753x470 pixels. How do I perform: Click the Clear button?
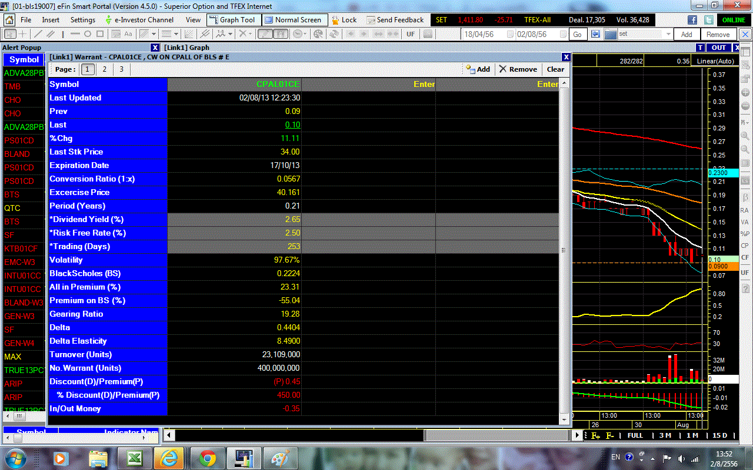pos(555,69)
